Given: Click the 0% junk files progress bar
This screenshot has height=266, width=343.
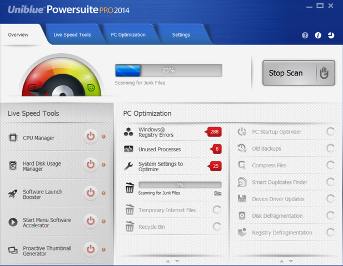Looking at the screenshot, I should pyautogui.click(x=180, y=185).
